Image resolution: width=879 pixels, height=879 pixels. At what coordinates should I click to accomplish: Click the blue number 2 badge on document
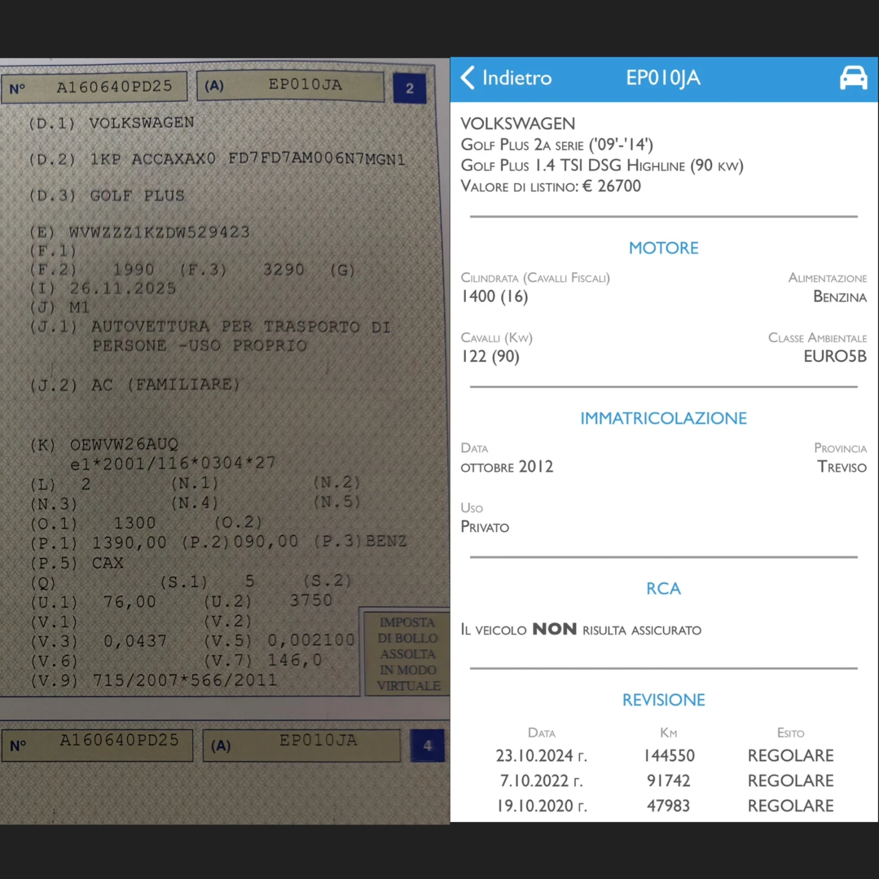tap(410, 88)
